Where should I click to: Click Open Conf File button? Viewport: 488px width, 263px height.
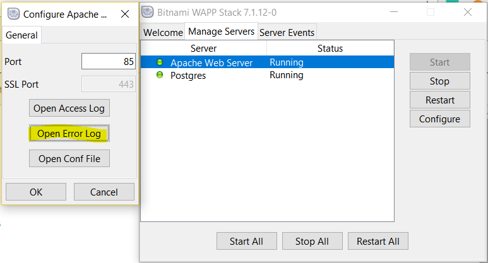(x=69, y=158)
